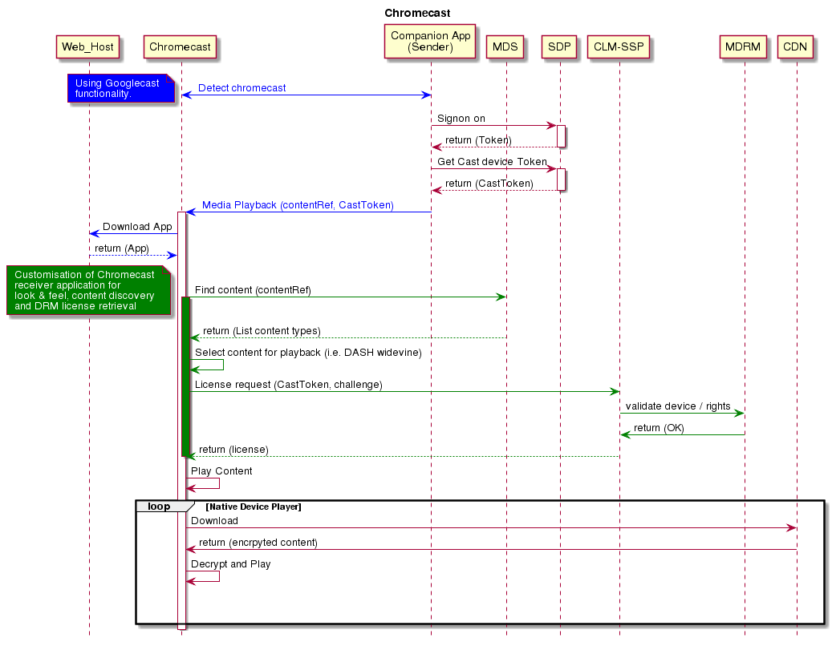Click the 'Play Content' message label
The image size is (832, 646).
(221, 471)
